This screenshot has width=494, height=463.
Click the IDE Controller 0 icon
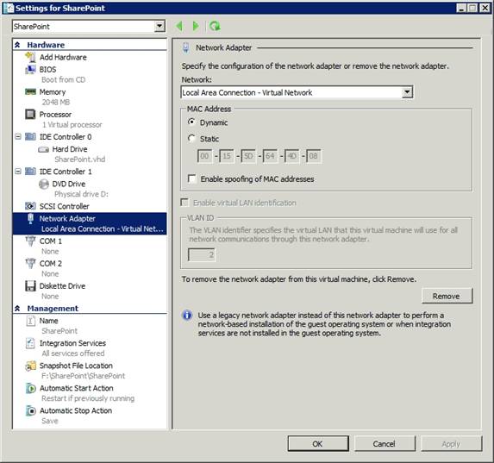point(30,136)
